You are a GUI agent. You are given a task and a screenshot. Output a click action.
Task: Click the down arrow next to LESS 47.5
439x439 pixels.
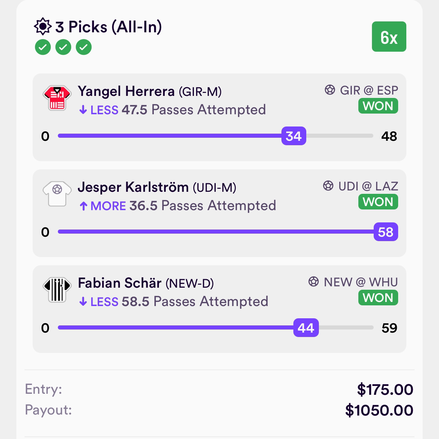click(83, 110)
